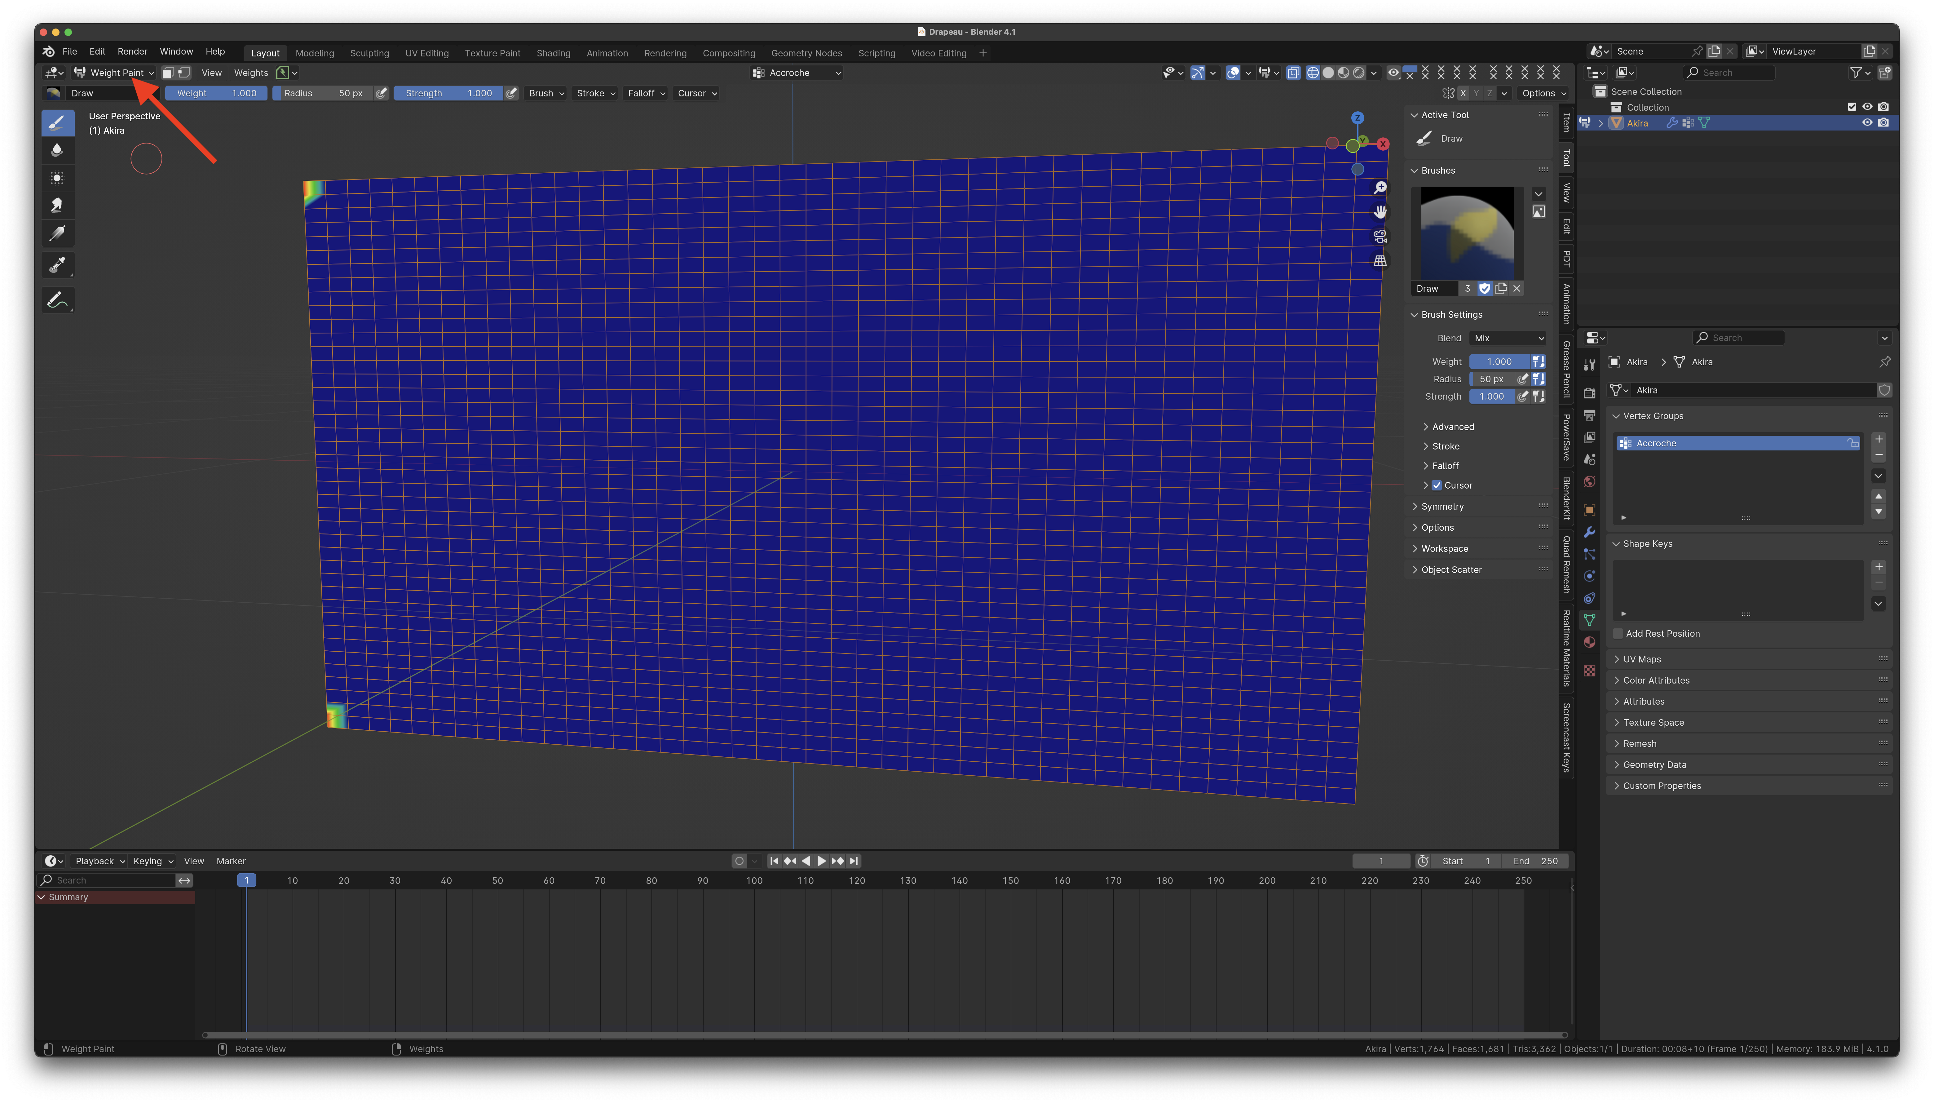Open the Render menu

pyautogui.click(x=133, y=51)
